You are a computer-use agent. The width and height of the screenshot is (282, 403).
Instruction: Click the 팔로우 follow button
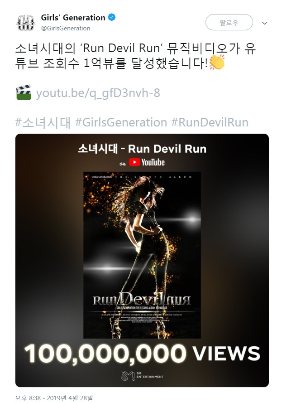(229, 22)
